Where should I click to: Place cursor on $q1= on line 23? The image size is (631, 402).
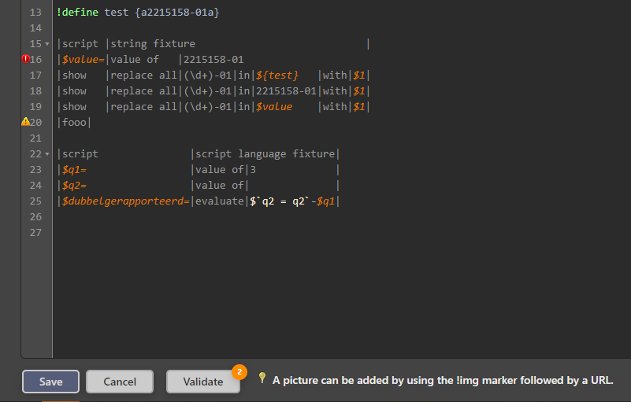(x=75, y=170)
